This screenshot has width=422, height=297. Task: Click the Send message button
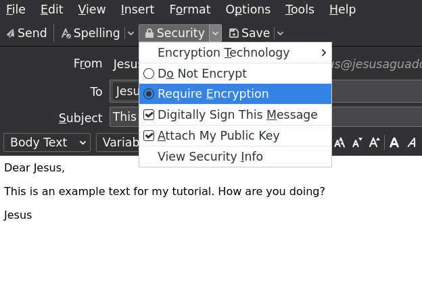[x=26, y=33]
